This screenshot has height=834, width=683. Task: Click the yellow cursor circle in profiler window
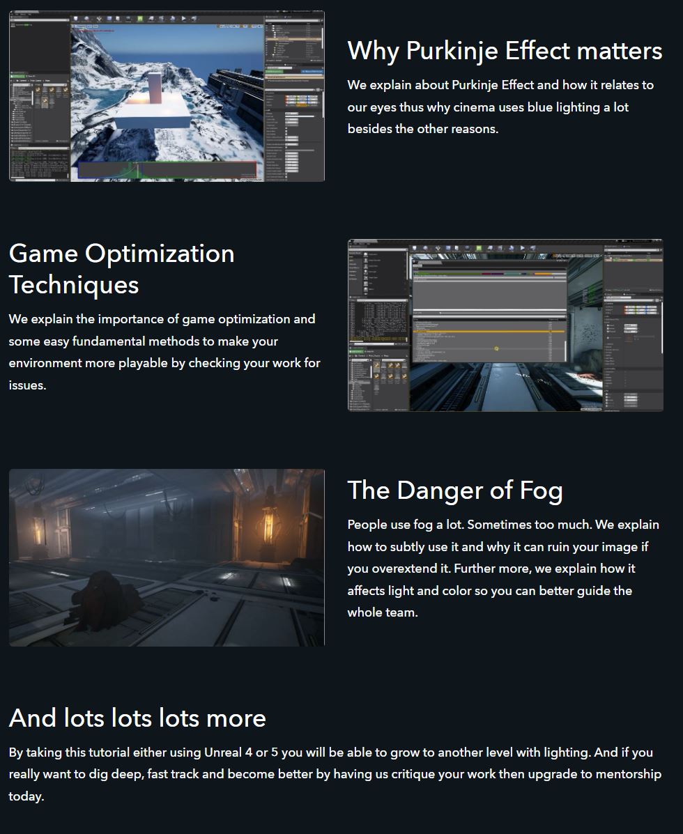[496, 348]
